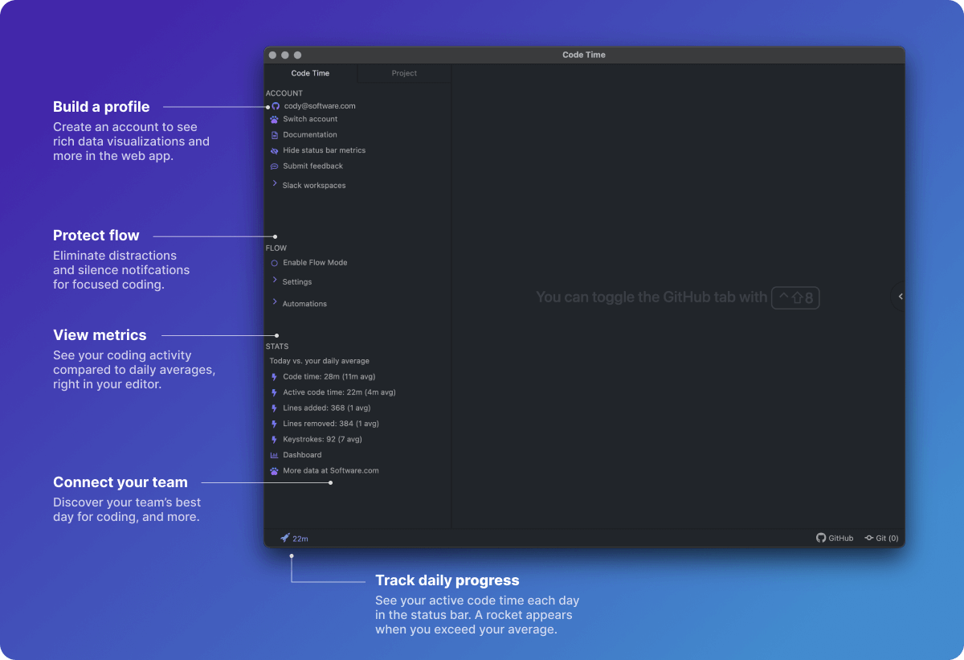
Task: Select Lines added: 368 row
Action: 326,408
